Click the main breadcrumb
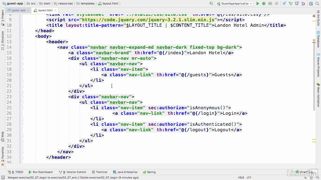 (45, 3)
